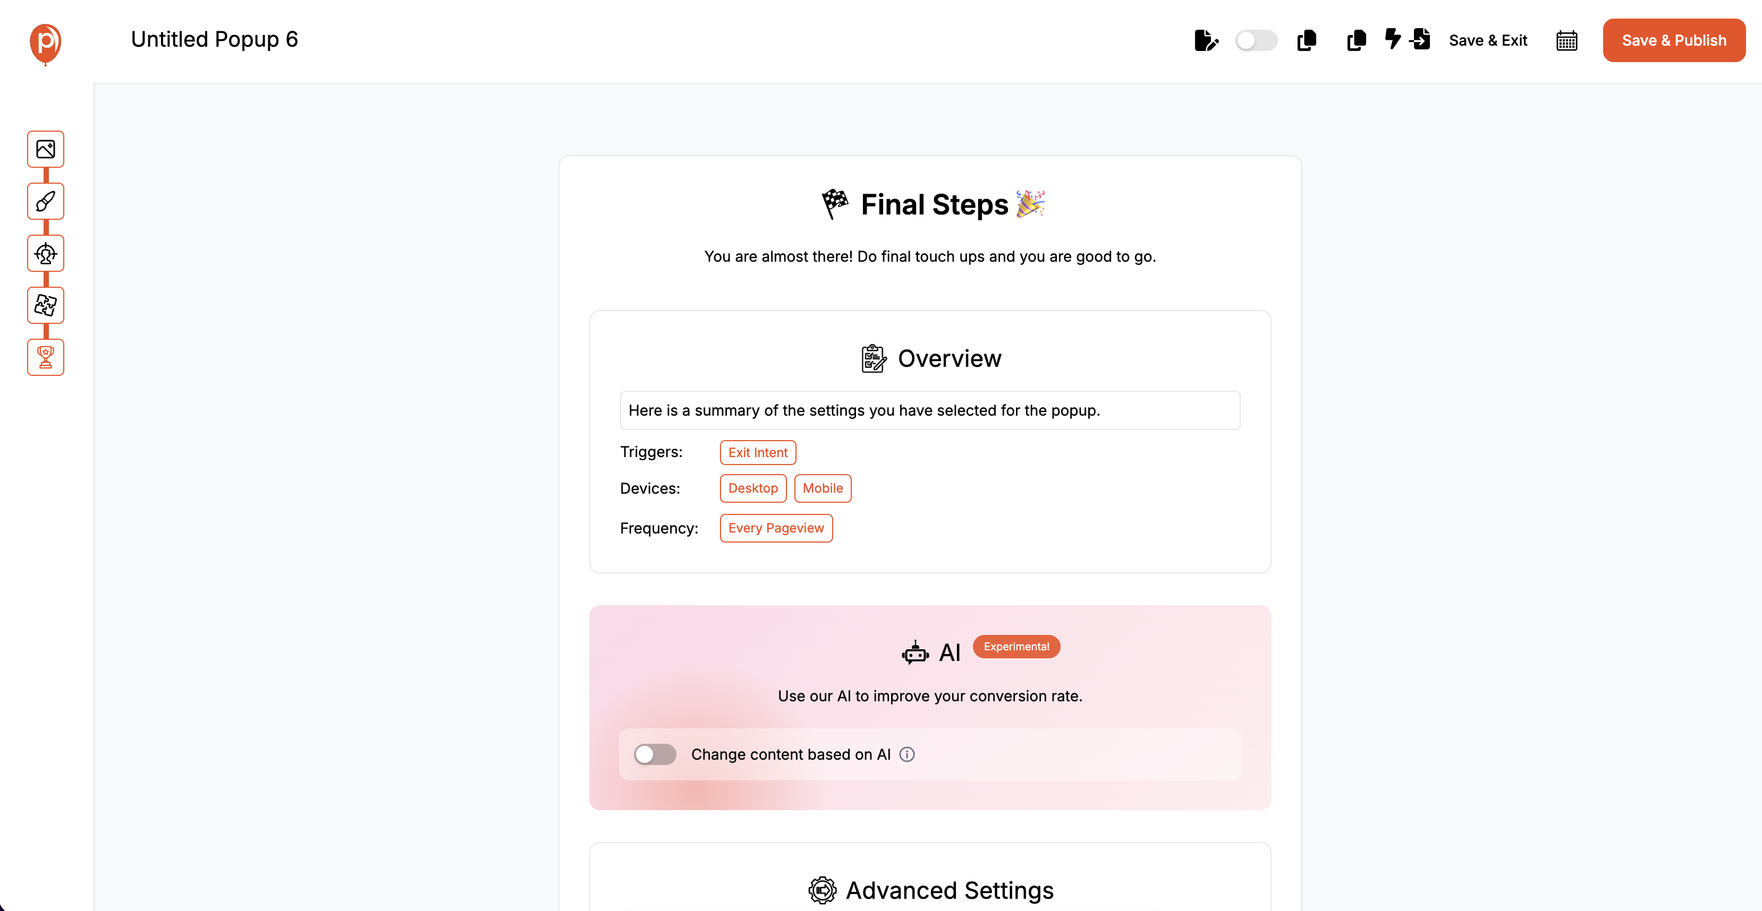Screen dimensions: 1762x911
Task: Click the rename document pencil icon
Action: pos(1206,40)
